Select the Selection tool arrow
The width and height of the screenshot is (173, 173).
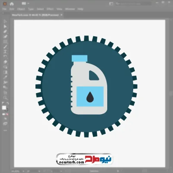5,21
